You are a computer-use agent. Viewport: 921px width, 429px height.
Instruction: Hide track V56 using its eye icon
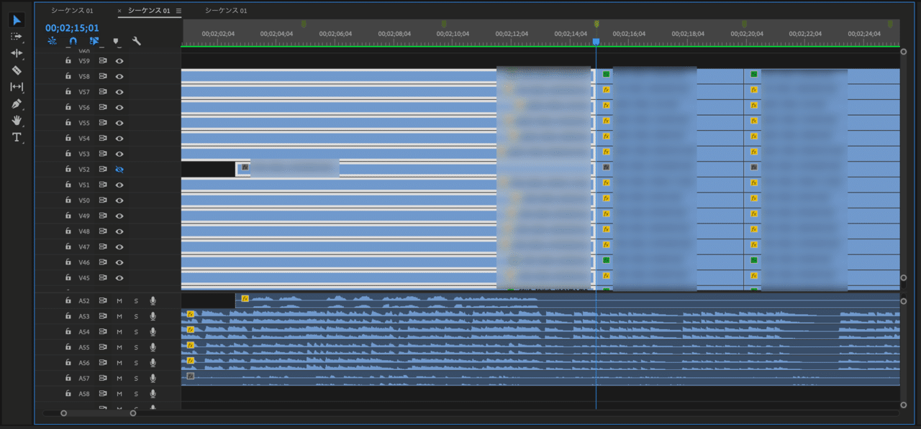119,107
